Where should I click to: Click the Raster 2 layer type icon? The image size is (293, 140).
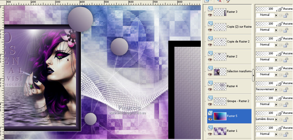click(210, 53)
